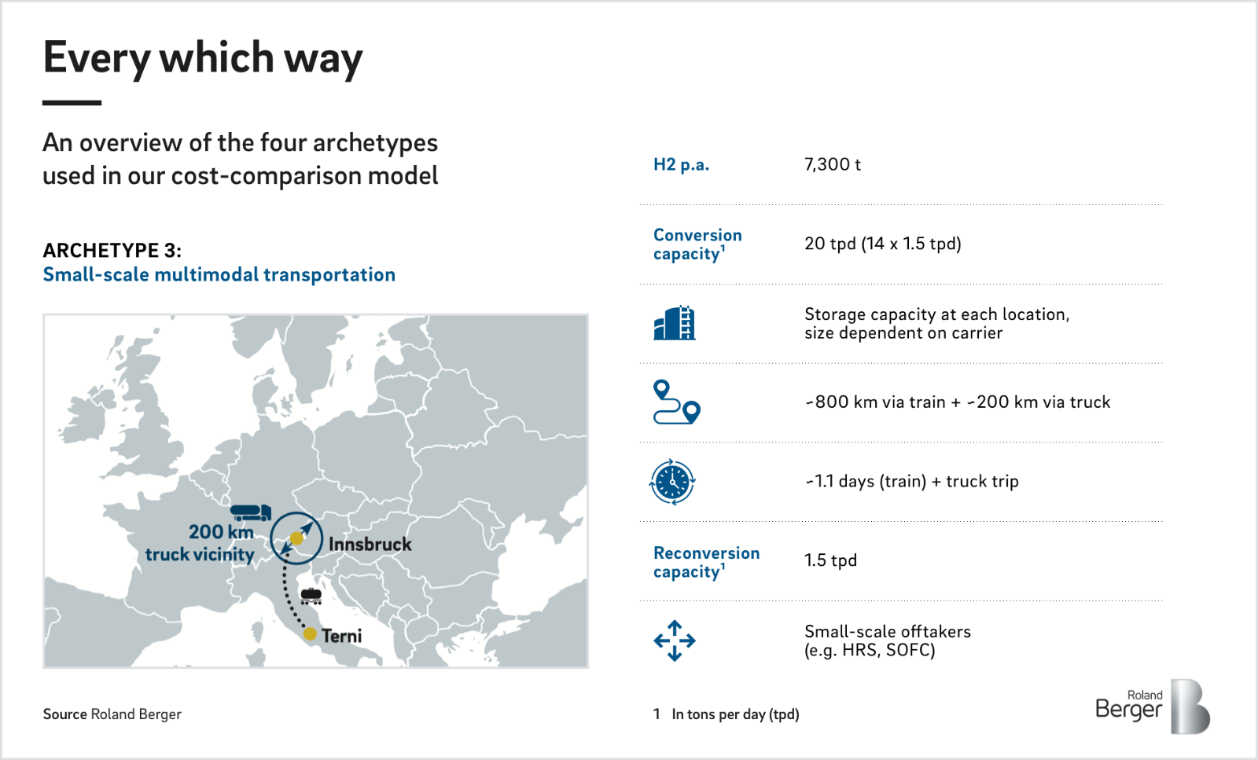Click 'Small-scale multimodal transportation' subtitle
Image resolution: width=1258 pixels, height=760 pixels.
219,274
